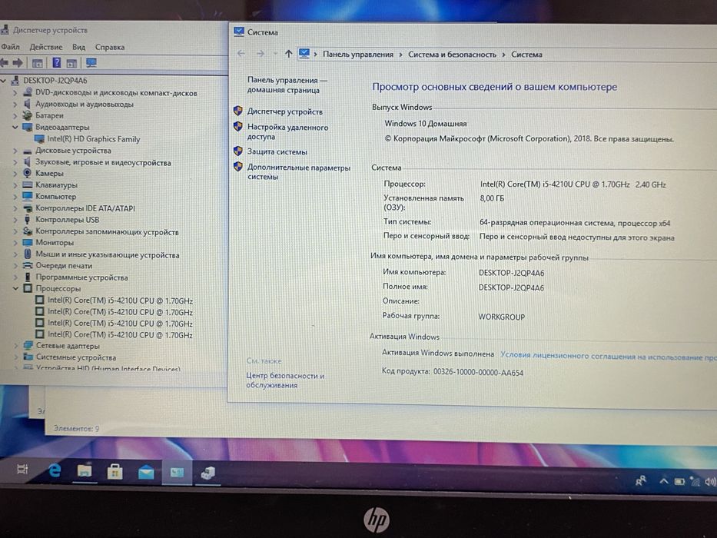
Task: Click the mouse icon beside Мыши
Action: point(28,254)
